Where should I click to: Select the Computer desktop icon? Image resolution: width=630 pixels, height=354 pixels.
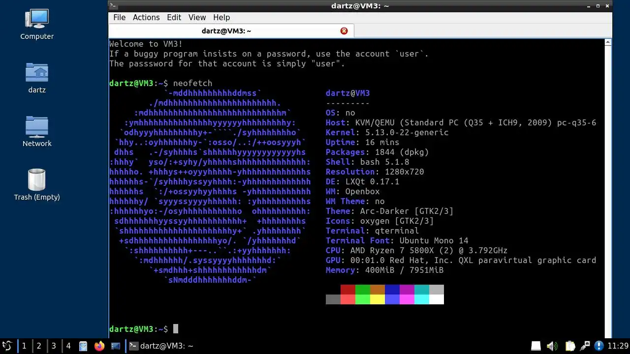click(37, 25)
